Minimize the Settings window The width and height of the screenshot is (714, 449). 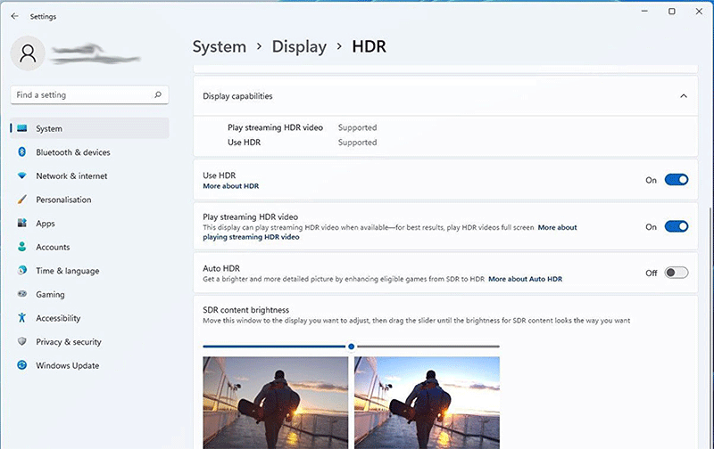644,12
